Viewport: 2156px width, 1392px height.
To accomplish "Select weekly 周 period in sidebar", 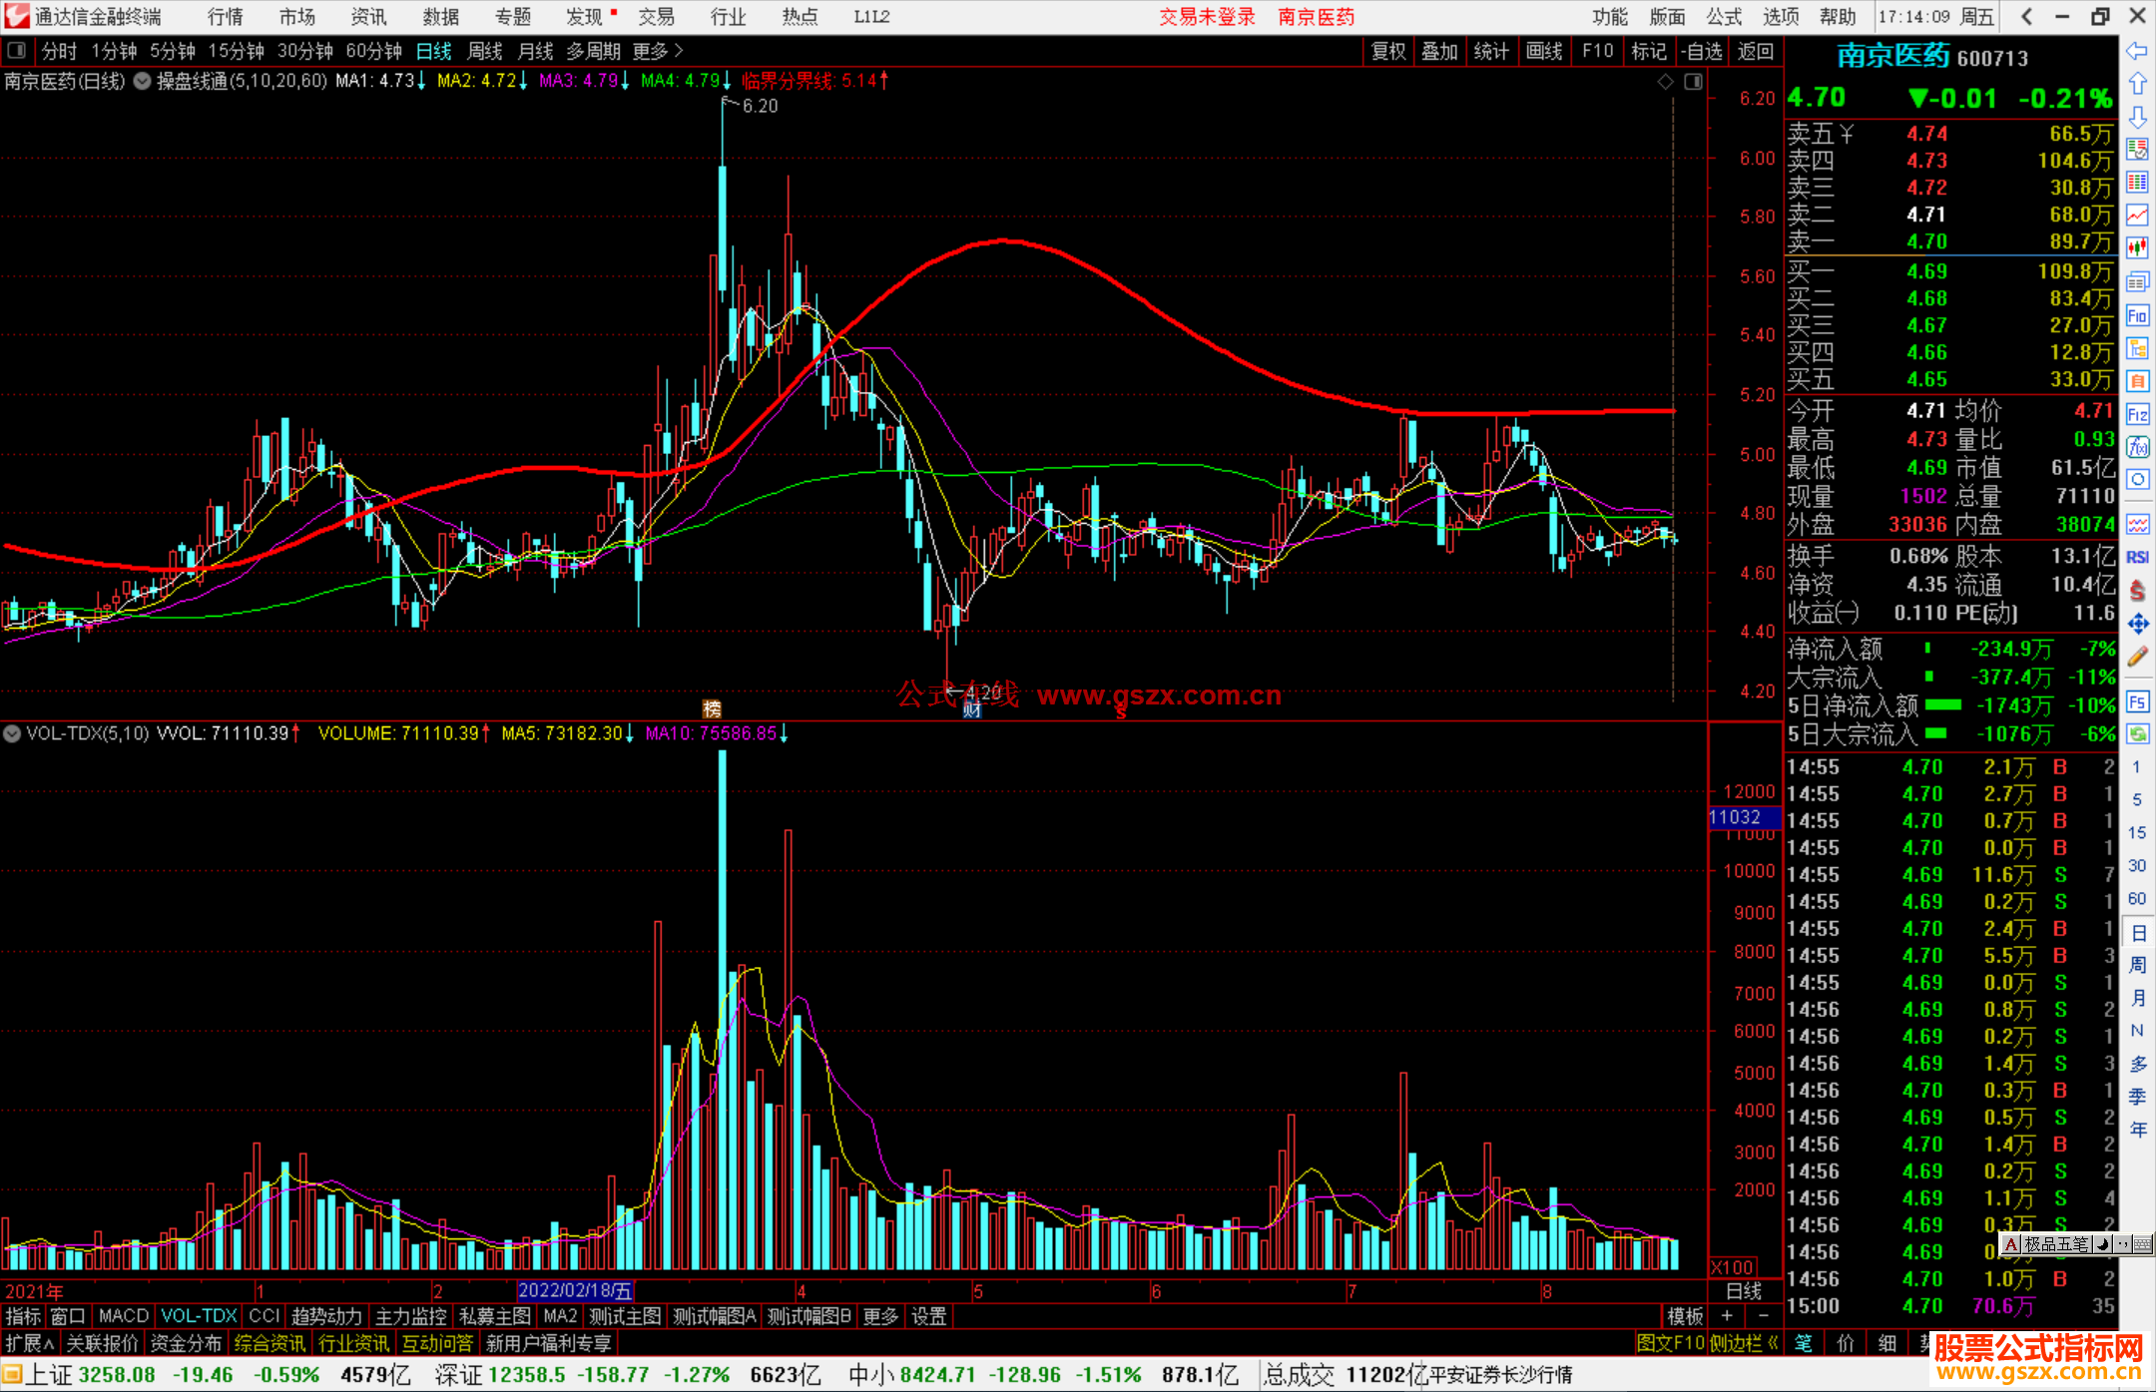I will pyautogui.click(x=2137, y=965).
